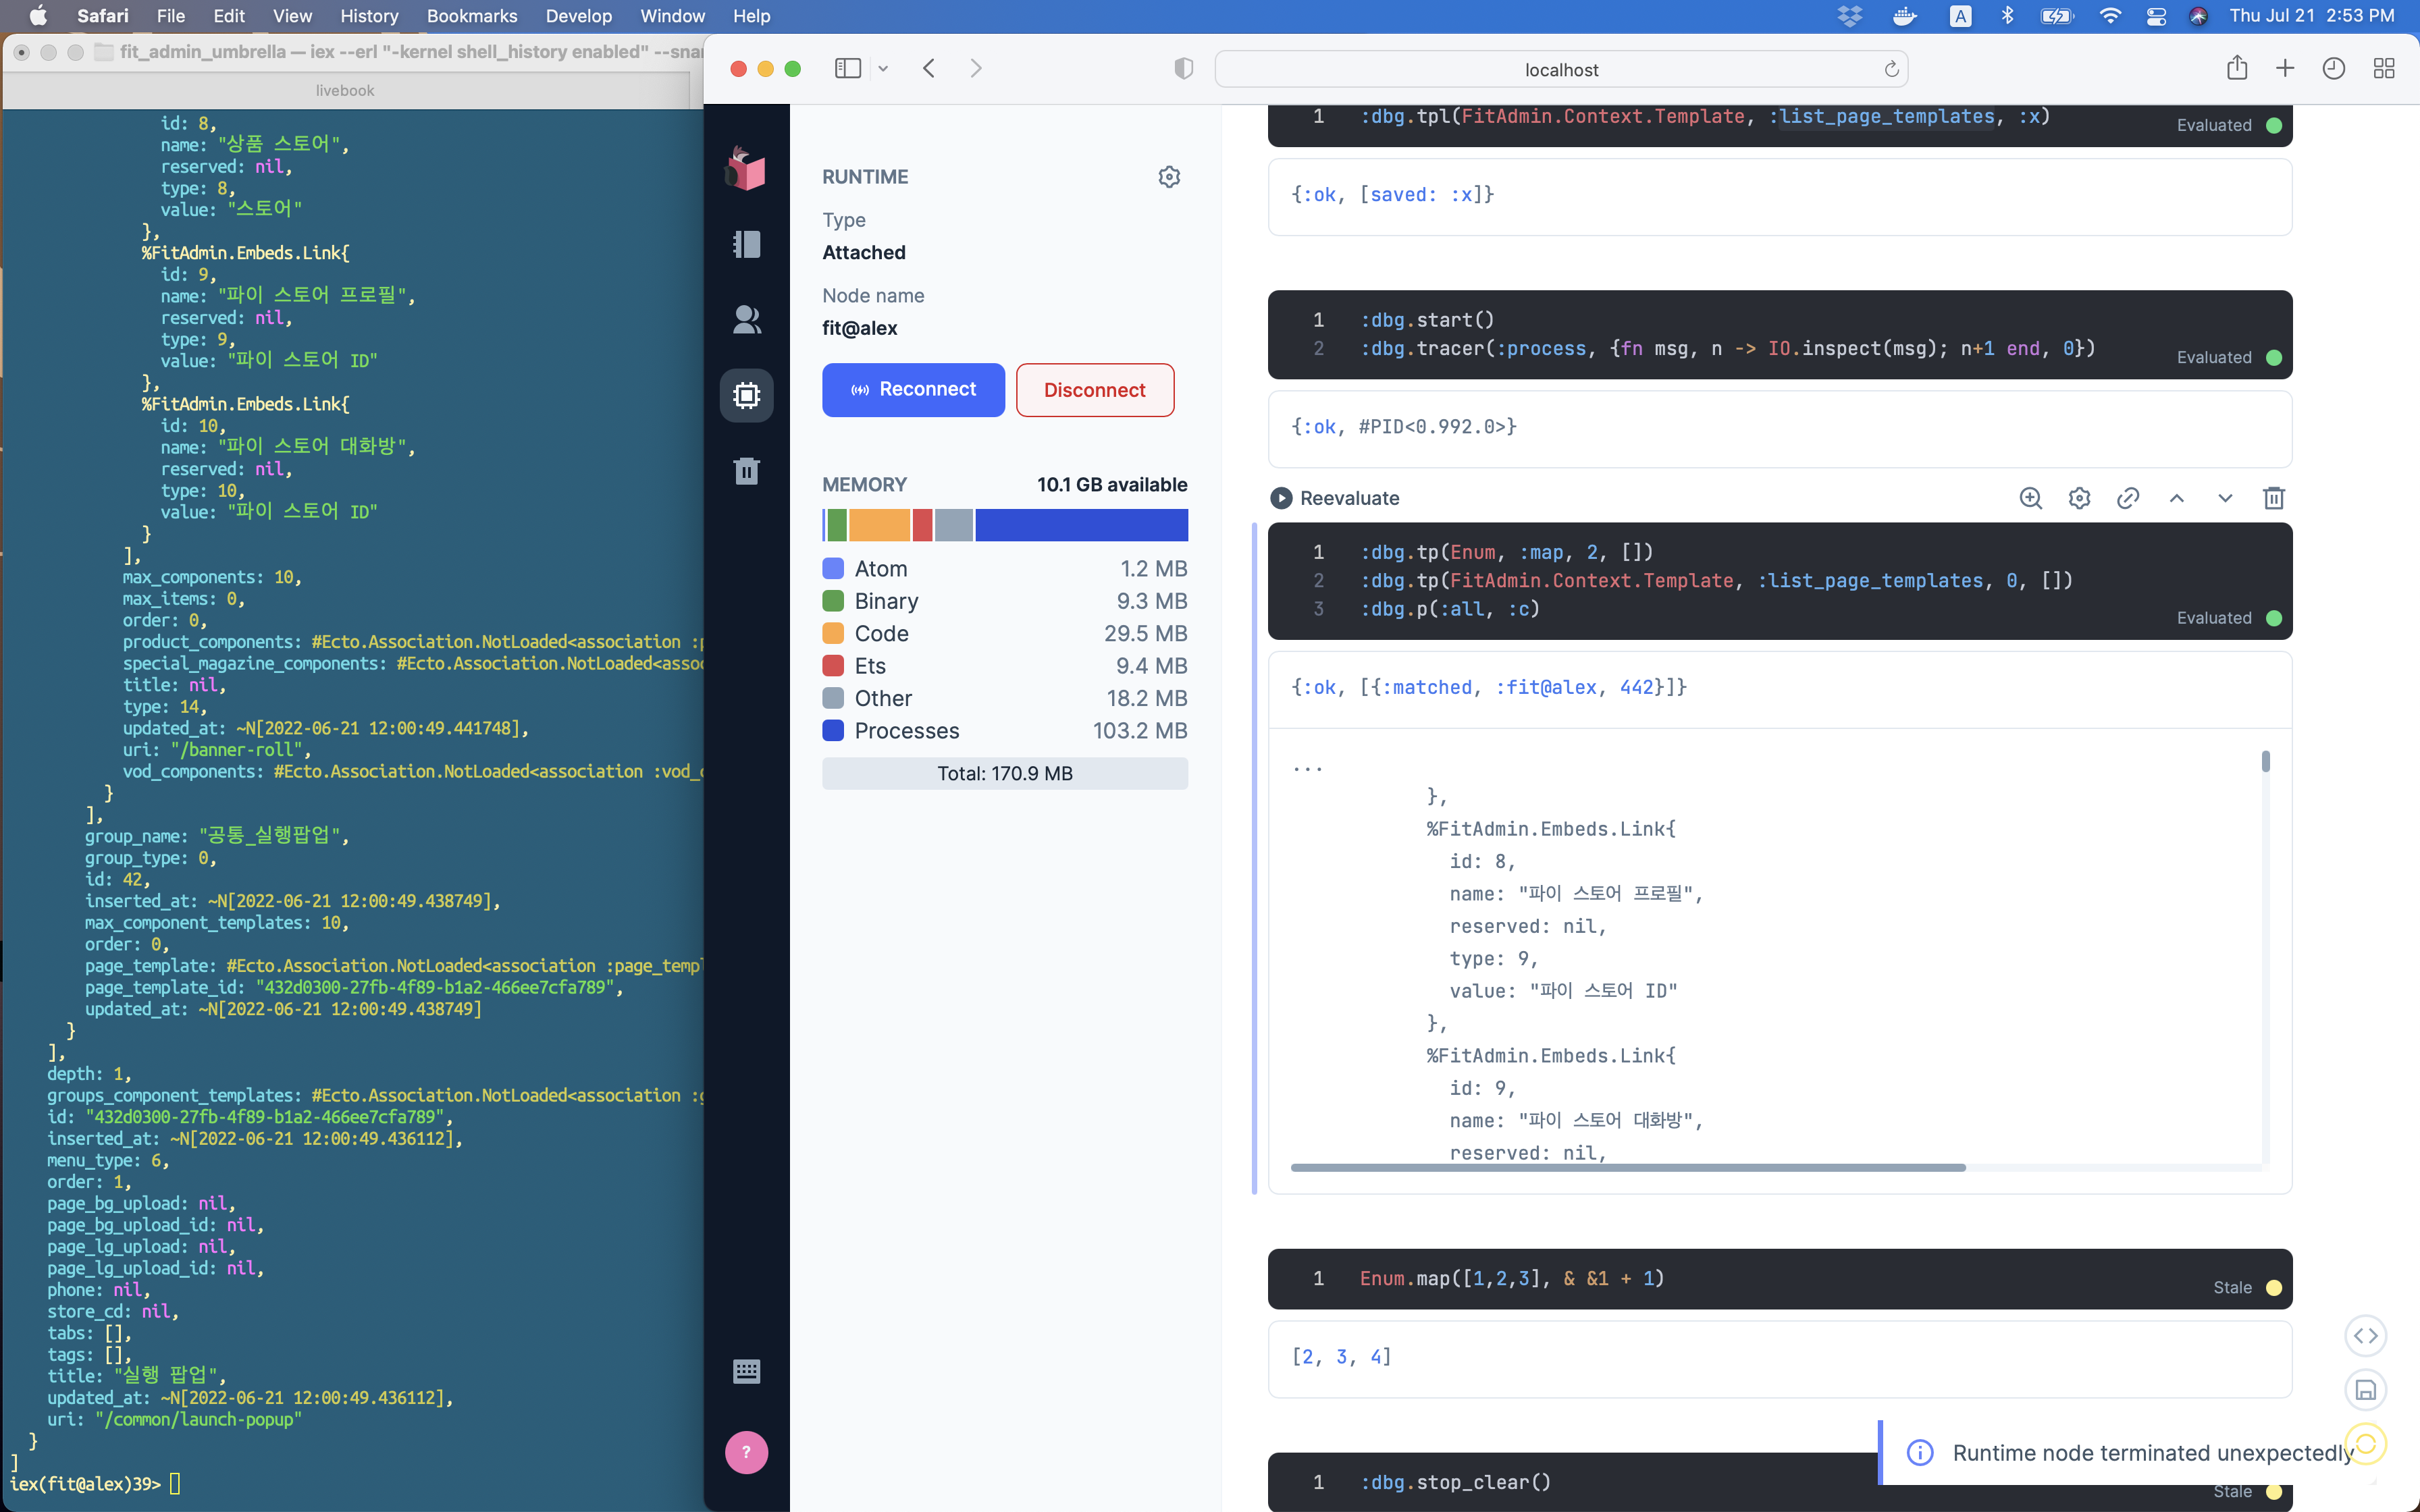Move cell up with chevron arrow
2420x1512 pixels.
point(2176,498)
